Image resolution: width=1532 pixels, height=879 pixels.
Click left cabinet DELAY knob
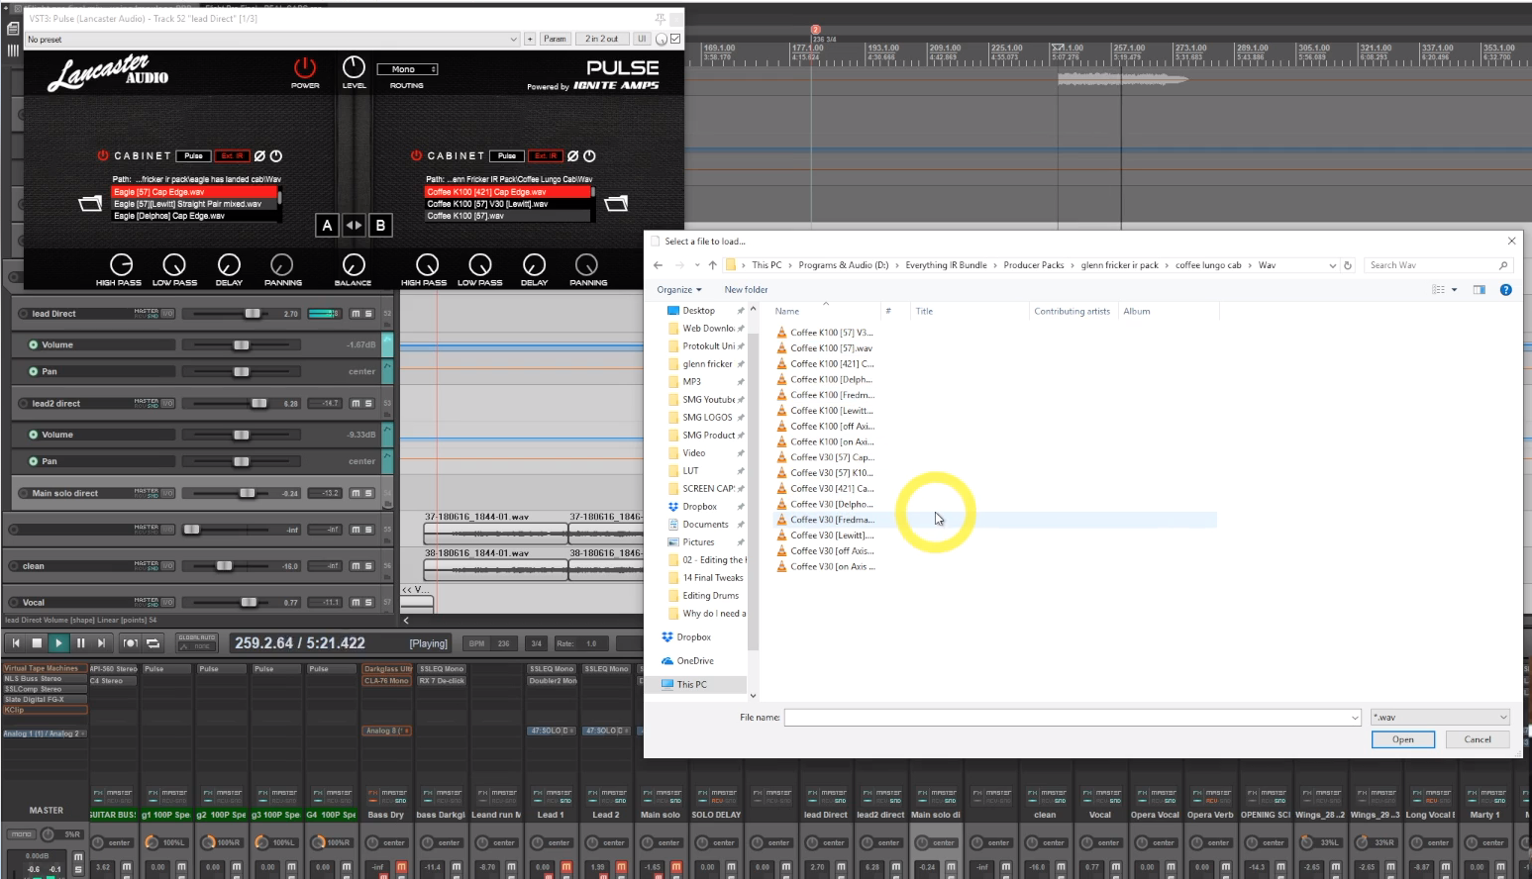(229, 264)
